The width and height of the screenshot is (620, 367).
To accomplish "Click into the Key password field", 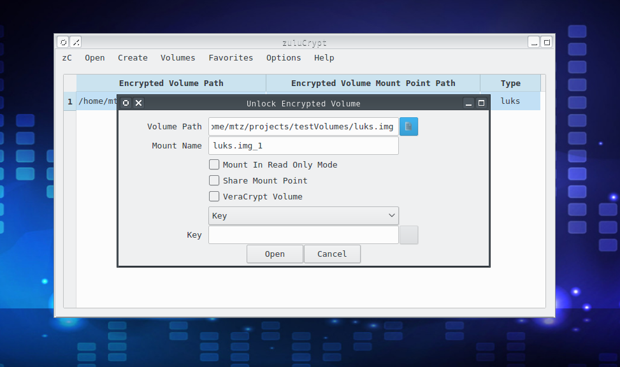I will coord(303,235).
